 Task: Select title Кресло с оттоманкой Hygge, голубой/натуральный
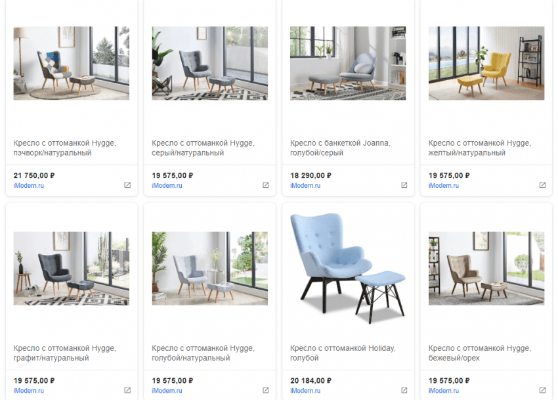[x=204, y=353]
